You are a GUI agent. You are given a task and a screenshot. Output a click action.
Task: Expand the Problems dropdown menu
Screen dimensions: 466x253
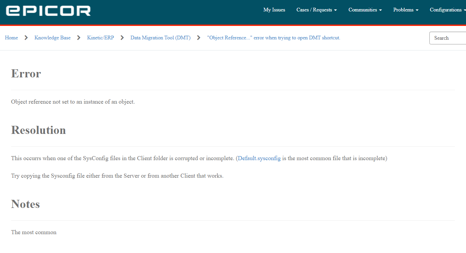point(406,10)
